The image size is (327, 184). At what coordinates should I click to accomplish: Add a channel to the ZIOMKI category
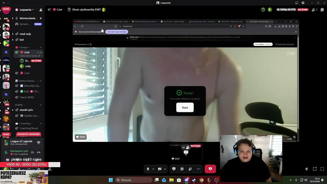(41, 105)
